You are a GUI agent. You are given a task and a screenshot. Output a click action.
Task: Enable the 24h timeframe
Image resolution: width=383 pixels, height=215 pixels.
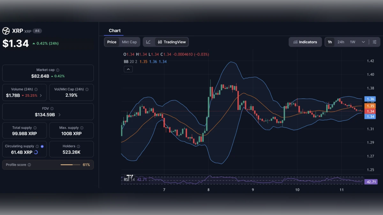(x=341, y=42)
